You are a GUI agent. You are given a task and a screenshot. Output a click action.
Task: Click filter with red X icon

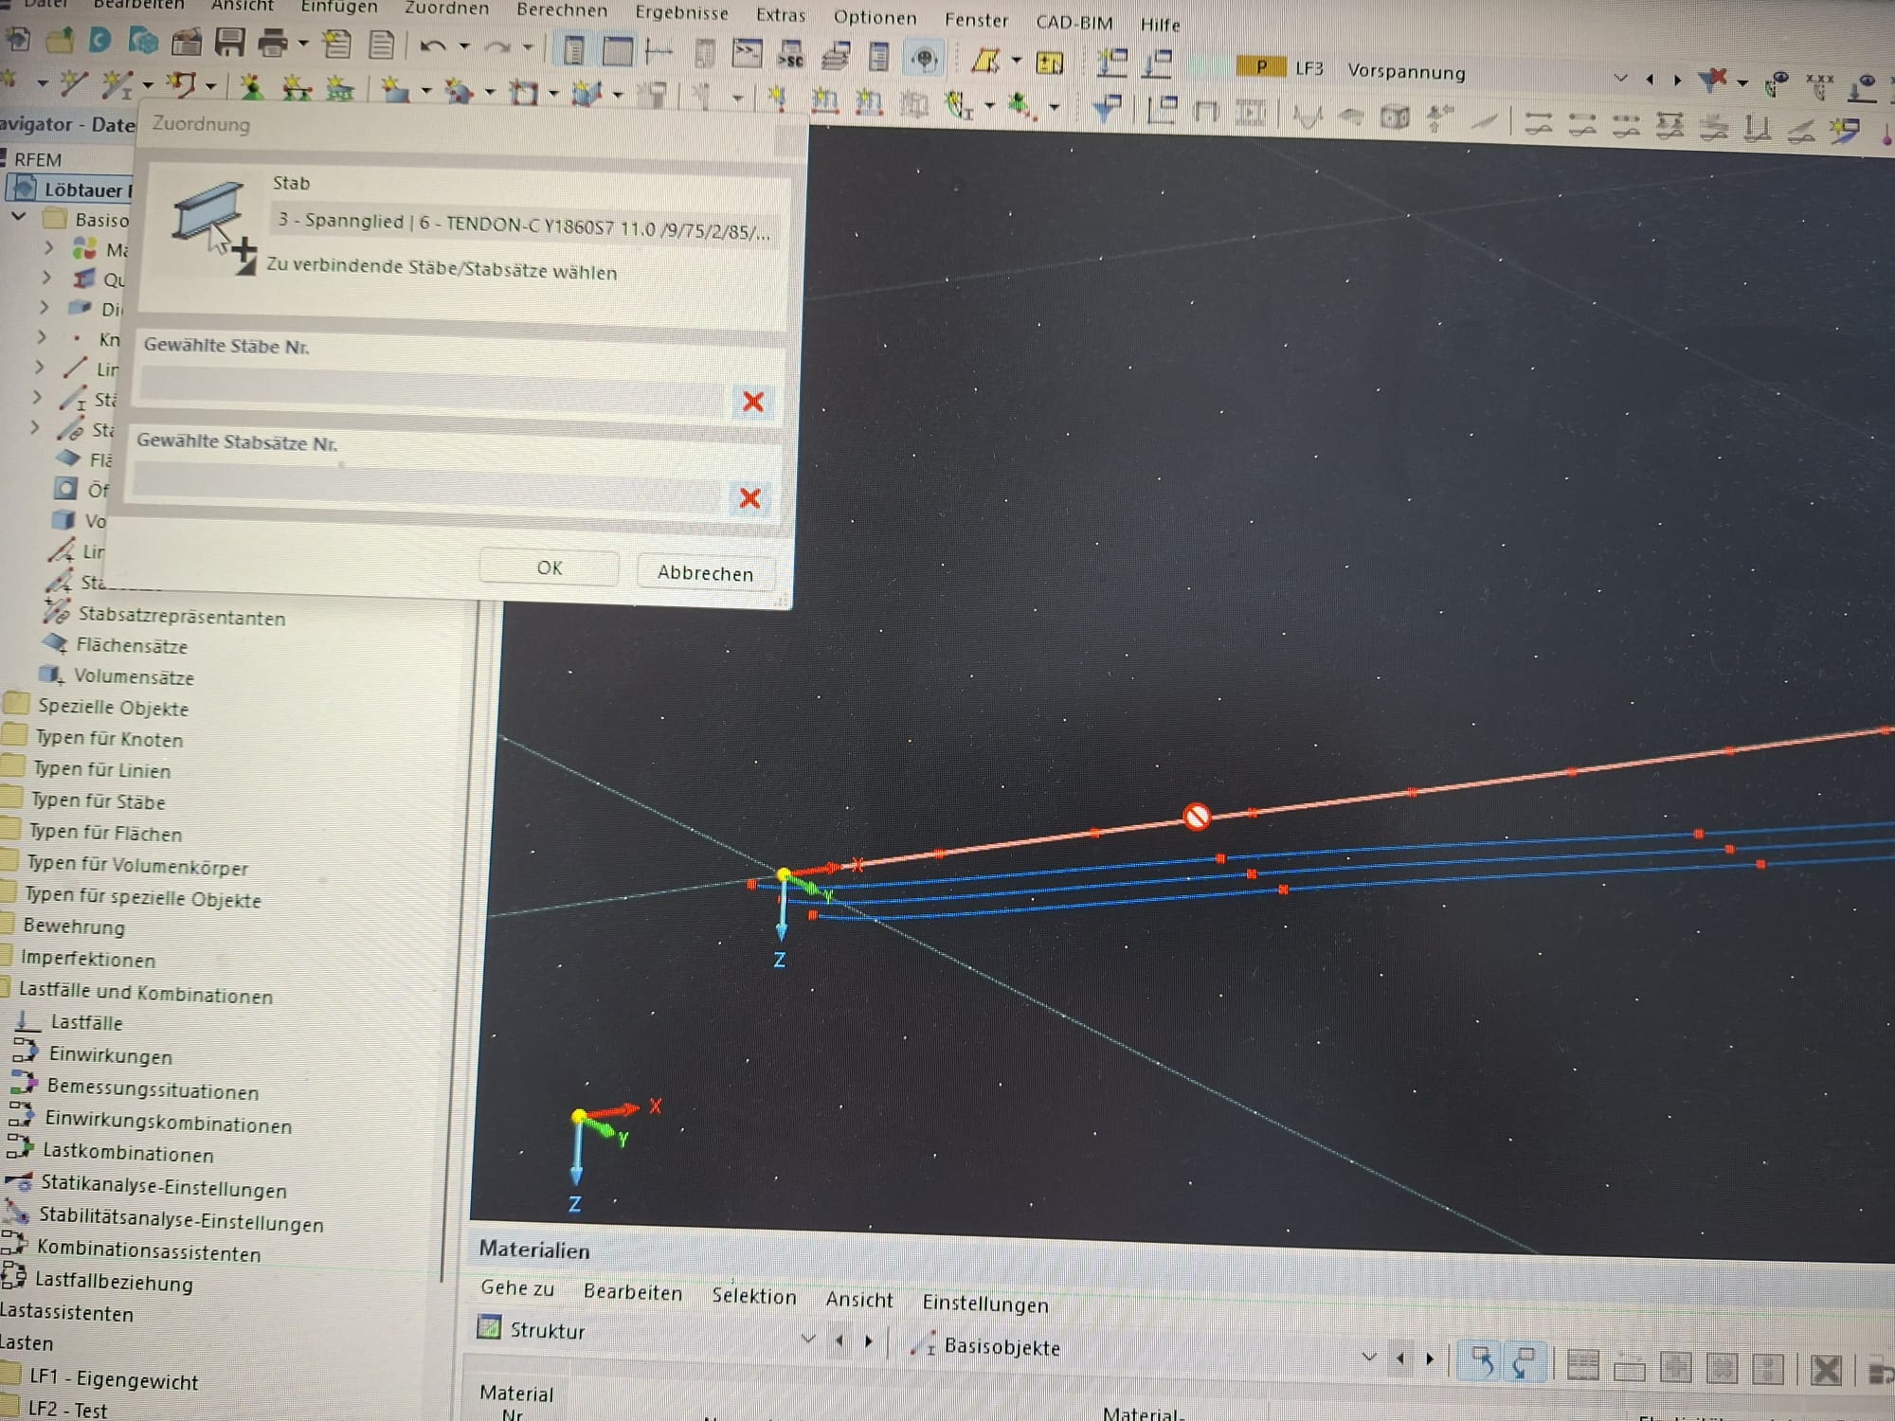coord(1713,81)
